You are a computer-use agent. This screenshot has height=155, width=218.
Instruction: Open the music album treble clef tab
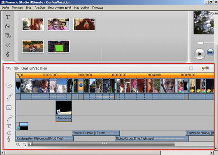coord(8,54)
